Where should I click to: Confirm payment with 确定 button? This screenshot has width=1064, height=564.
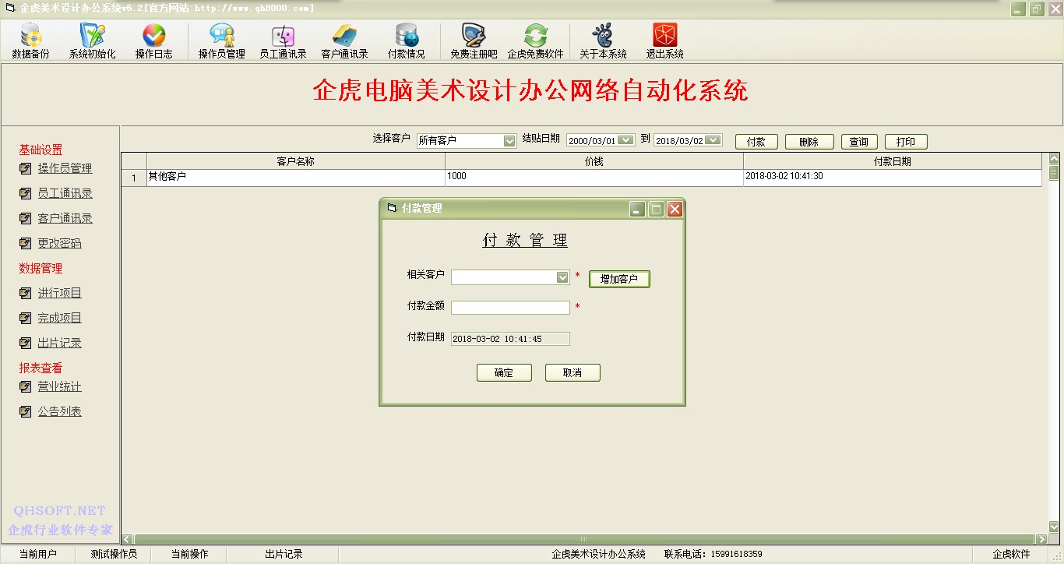(504, 372)
